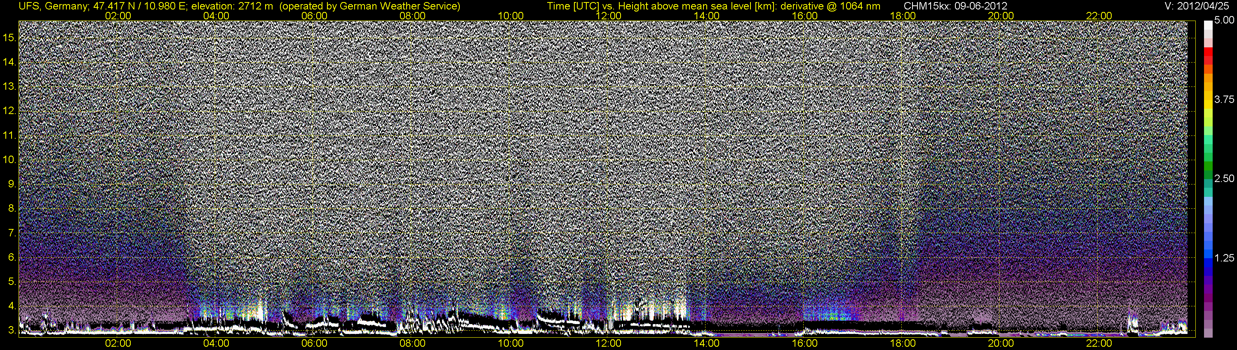Viewport: 1237px width, 350px height.
Task: Click the '10:00' label on the bottom time axis
Action: (x=510, y=344)
